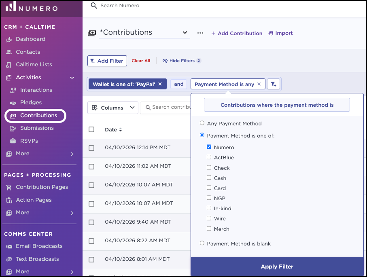Screen dimensions: 367x277
Task: Click Clear All filters
Action: [x=141, y=61]
